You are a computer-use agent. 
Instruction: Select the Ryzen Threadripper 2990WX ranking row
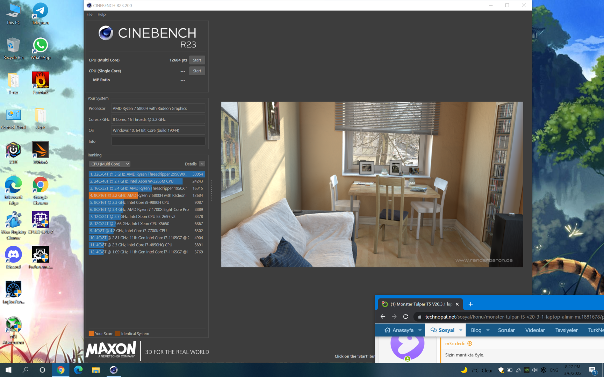coord(146,174)
